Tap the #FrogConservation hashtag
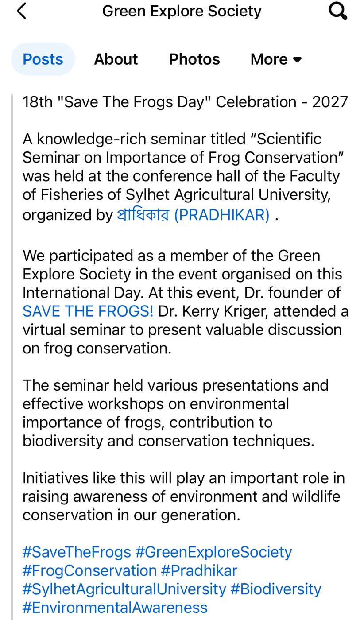The width and height of the screenshot is (364, 620). [90, 570]
